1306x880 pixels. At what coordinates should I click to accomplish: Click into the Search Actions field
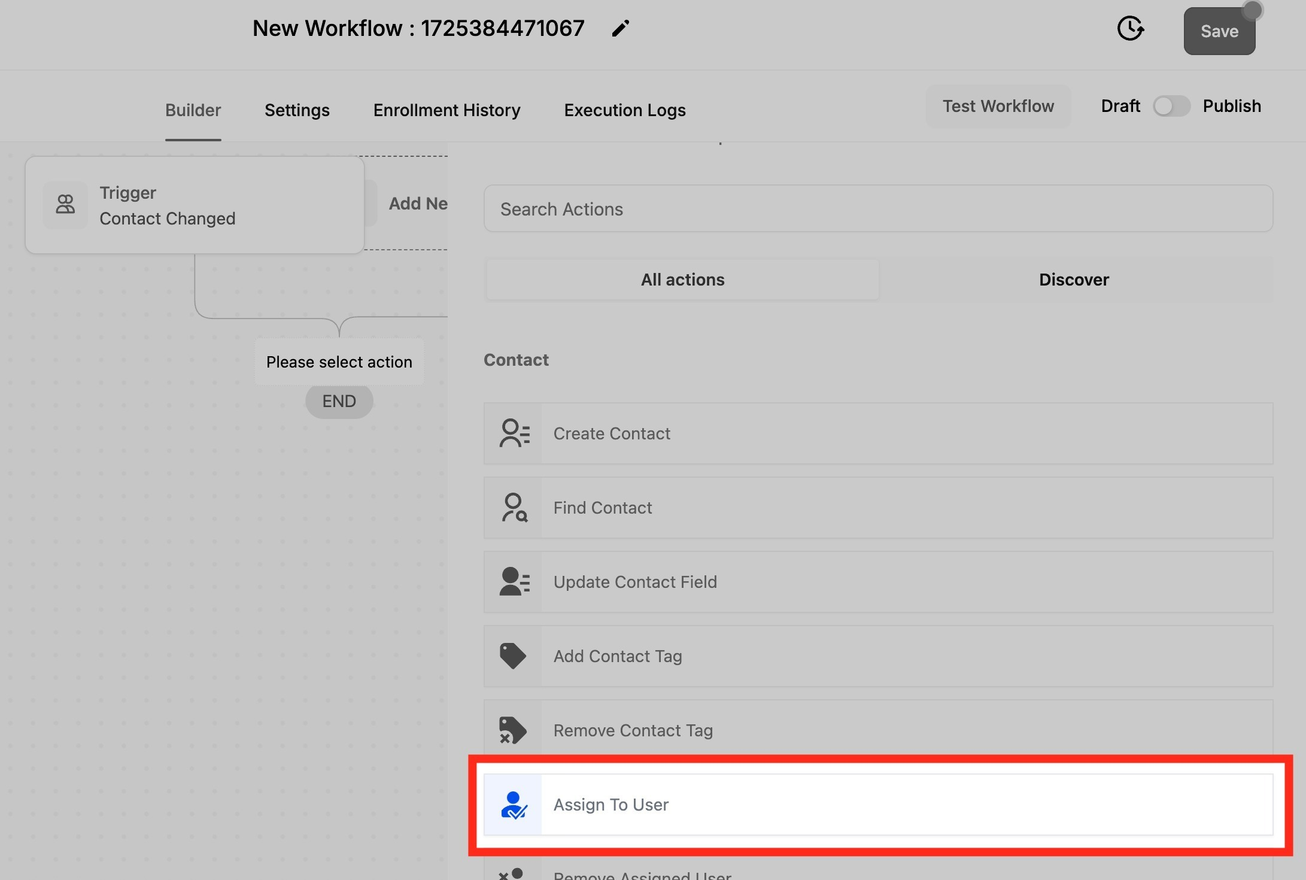click(x=877, y=209)
